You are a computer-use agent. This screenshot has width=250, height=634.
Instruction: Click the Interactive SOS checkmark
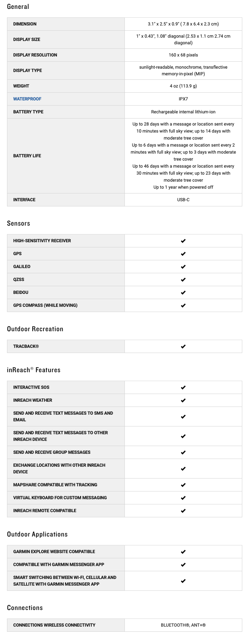(183, 387)
